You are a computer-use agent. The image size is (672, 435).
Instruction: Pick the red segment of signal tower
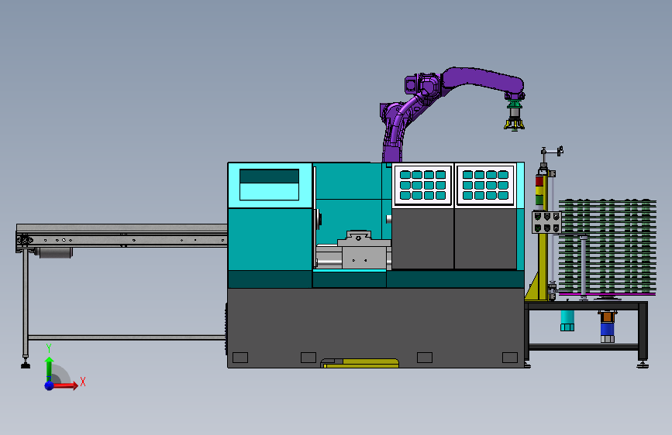pyautogui.click(x=539, y=182)
